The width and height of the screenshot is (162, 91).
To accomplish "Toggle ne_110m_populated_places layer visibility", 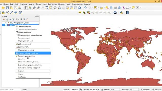I will click(6, 23).
